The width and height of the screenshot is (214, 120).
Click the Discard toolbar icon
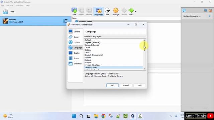(124, 12)
